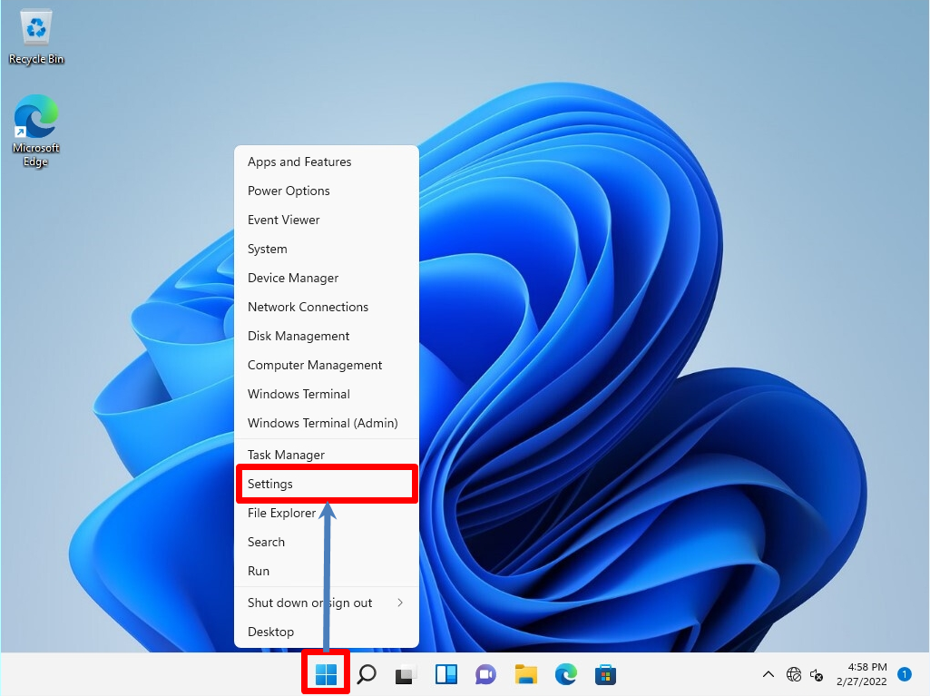Select Network Connections in the menu
This screenshot has width=930, height=696.
(327, 308)
